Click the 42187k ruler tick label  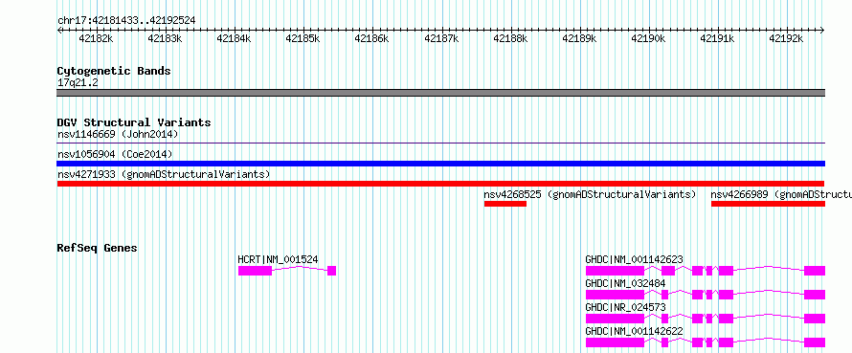pos(441,38)
